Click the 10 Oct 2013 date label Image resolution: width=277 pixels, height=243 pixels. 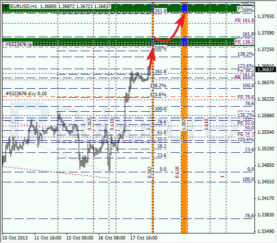(15, 237)
